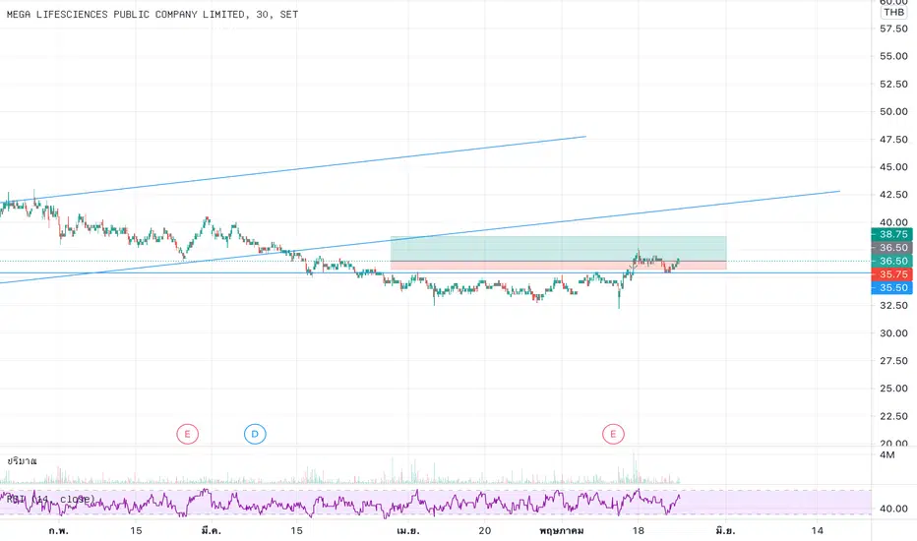The image size is (917, 541).
Task: Select the blue 35.50 price label
Action: 891,288
